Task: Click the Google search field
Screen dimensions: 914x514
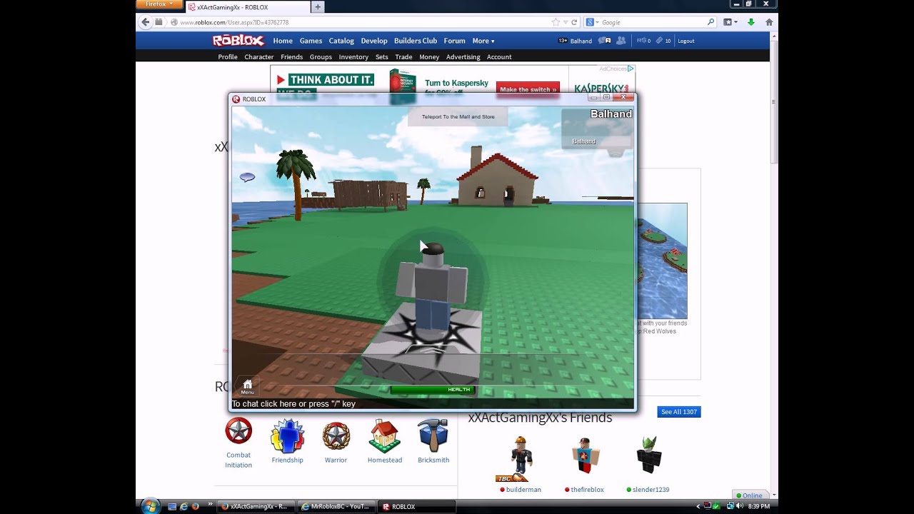Action: (653, 22)
